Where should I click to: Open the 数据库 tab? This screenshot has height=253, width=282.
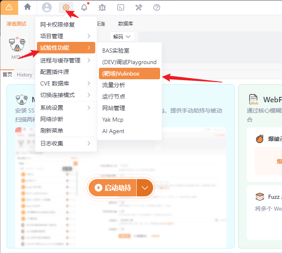126,23
